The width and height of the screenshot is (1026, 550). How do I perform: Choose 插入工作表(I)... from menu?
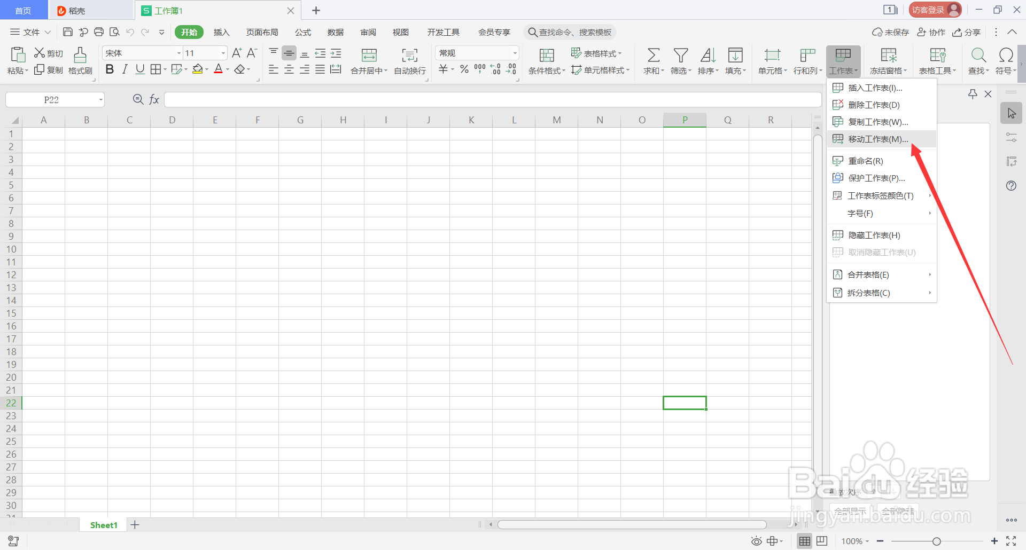pyautogui.click(x=882, y=88)
